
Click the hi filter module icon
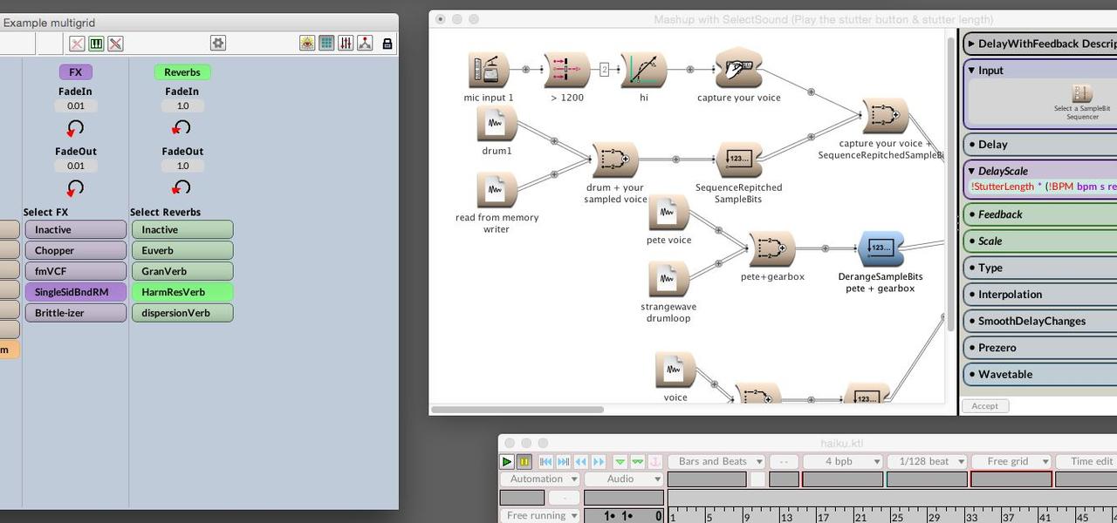pos(644,70)
